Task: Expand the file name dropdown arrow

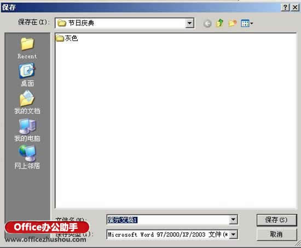Action: [x=233, y=220]
